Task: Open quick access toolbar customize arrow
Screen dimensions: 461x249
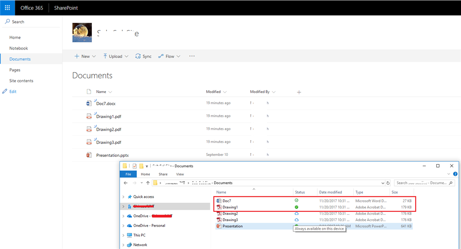Action: click(x=147, y=166)
